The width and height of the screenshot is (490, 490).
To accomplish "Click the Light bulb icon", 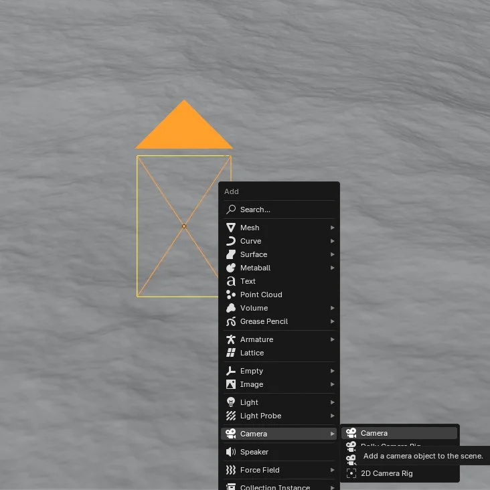I will pos(231,402).
